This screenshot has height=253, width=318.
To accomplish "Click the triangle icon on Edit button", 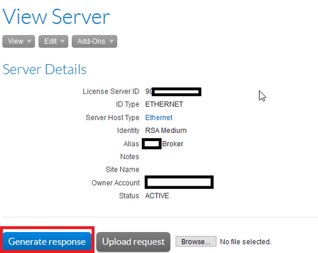I will pyautogui.click(x=62, y=41).
